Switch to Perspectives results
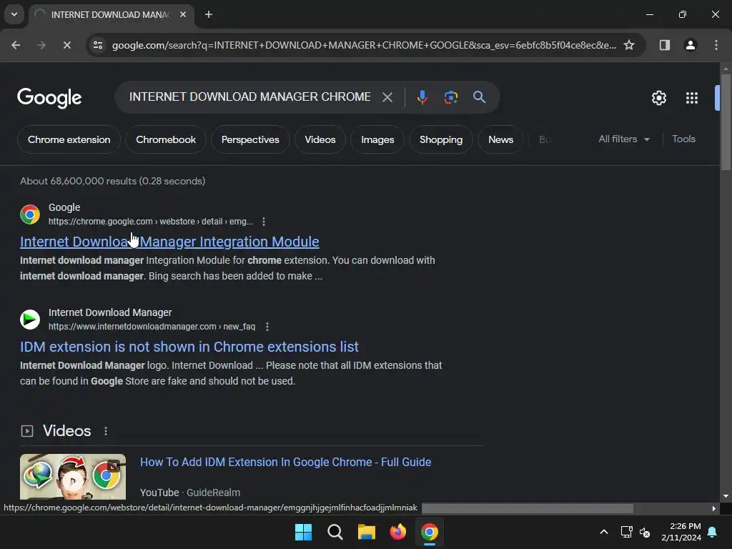732x549 pixels. click(250, 139)
